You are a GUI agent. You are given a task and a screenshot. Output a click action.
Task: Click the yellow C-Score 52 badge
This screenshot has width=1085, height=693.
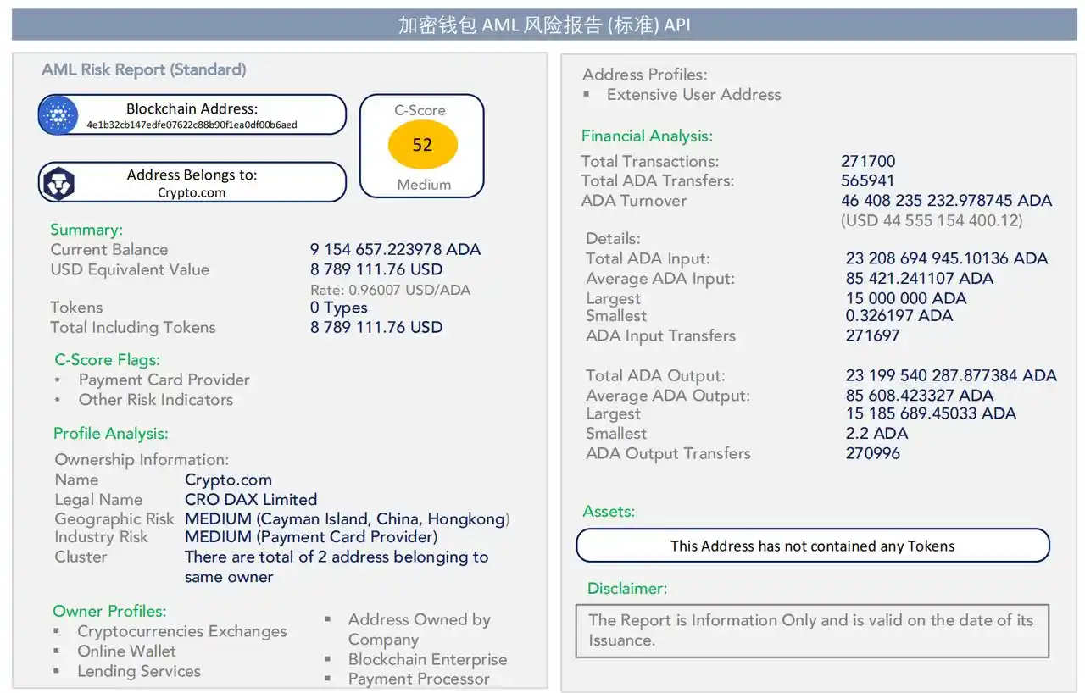422,145
